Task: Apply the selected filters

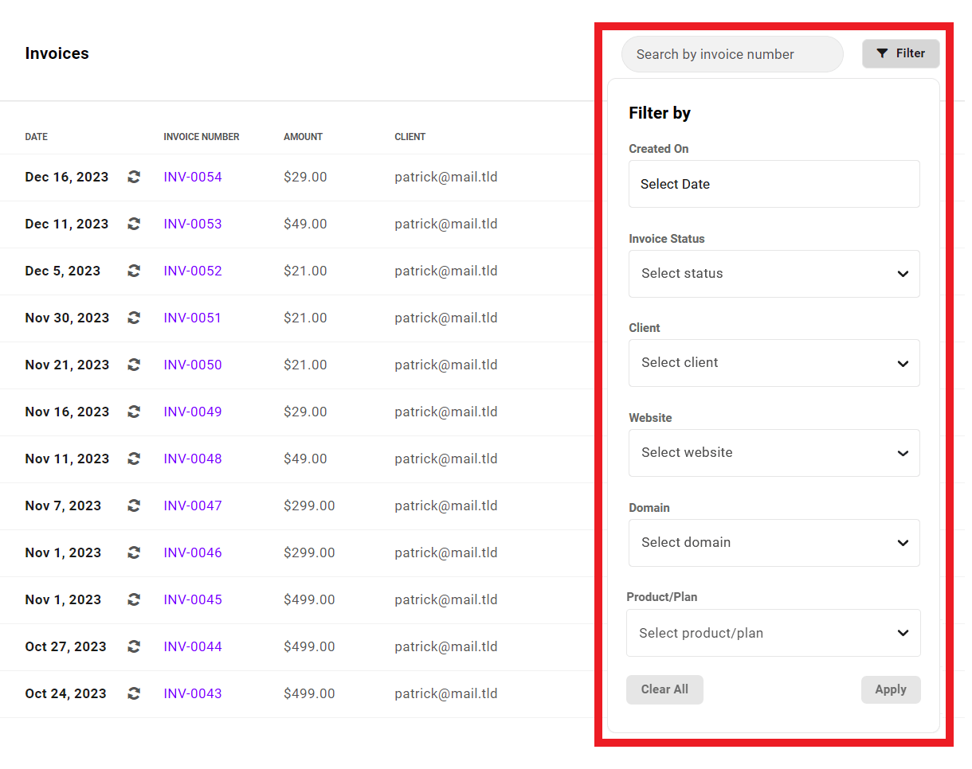Action: (x=891, y=689)
